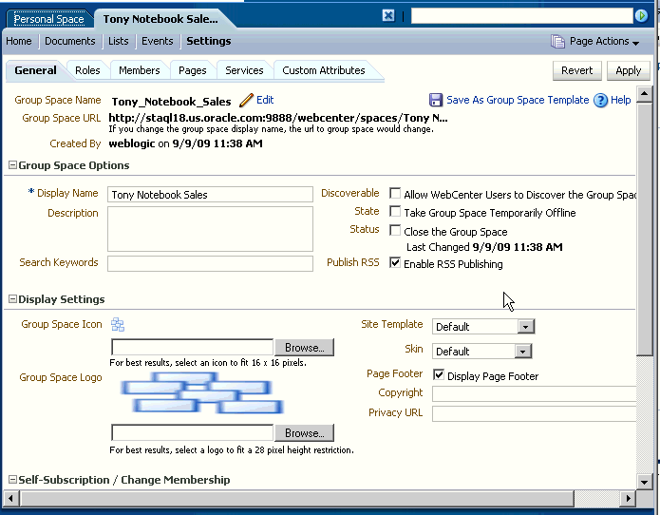
Task: Open the Skin dropdown
Action: point(523,352)
